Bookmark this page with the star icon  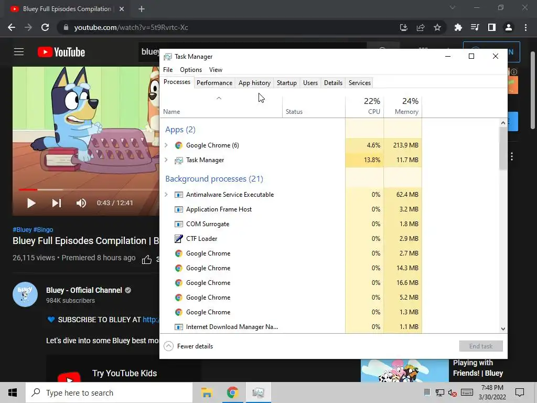(437, 27)
